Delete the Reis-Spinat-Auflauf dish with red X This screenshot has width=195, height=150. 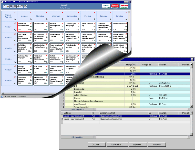pyautogui.click(x=47, y=66)
